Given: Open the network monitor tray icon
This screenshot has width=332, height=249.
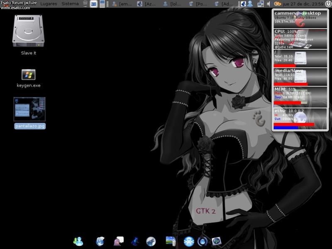Looking at the screenshot, I should (261, 4).
